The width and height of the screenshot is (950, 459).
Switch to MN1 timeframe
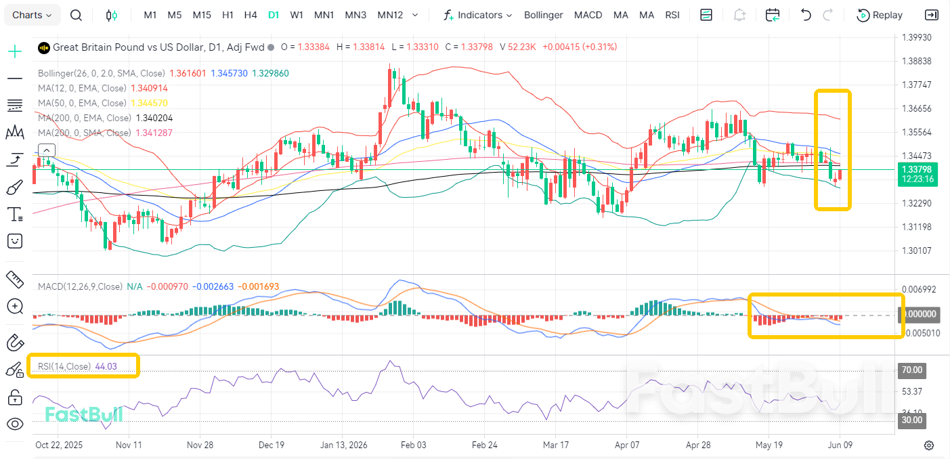coord(324,15)
